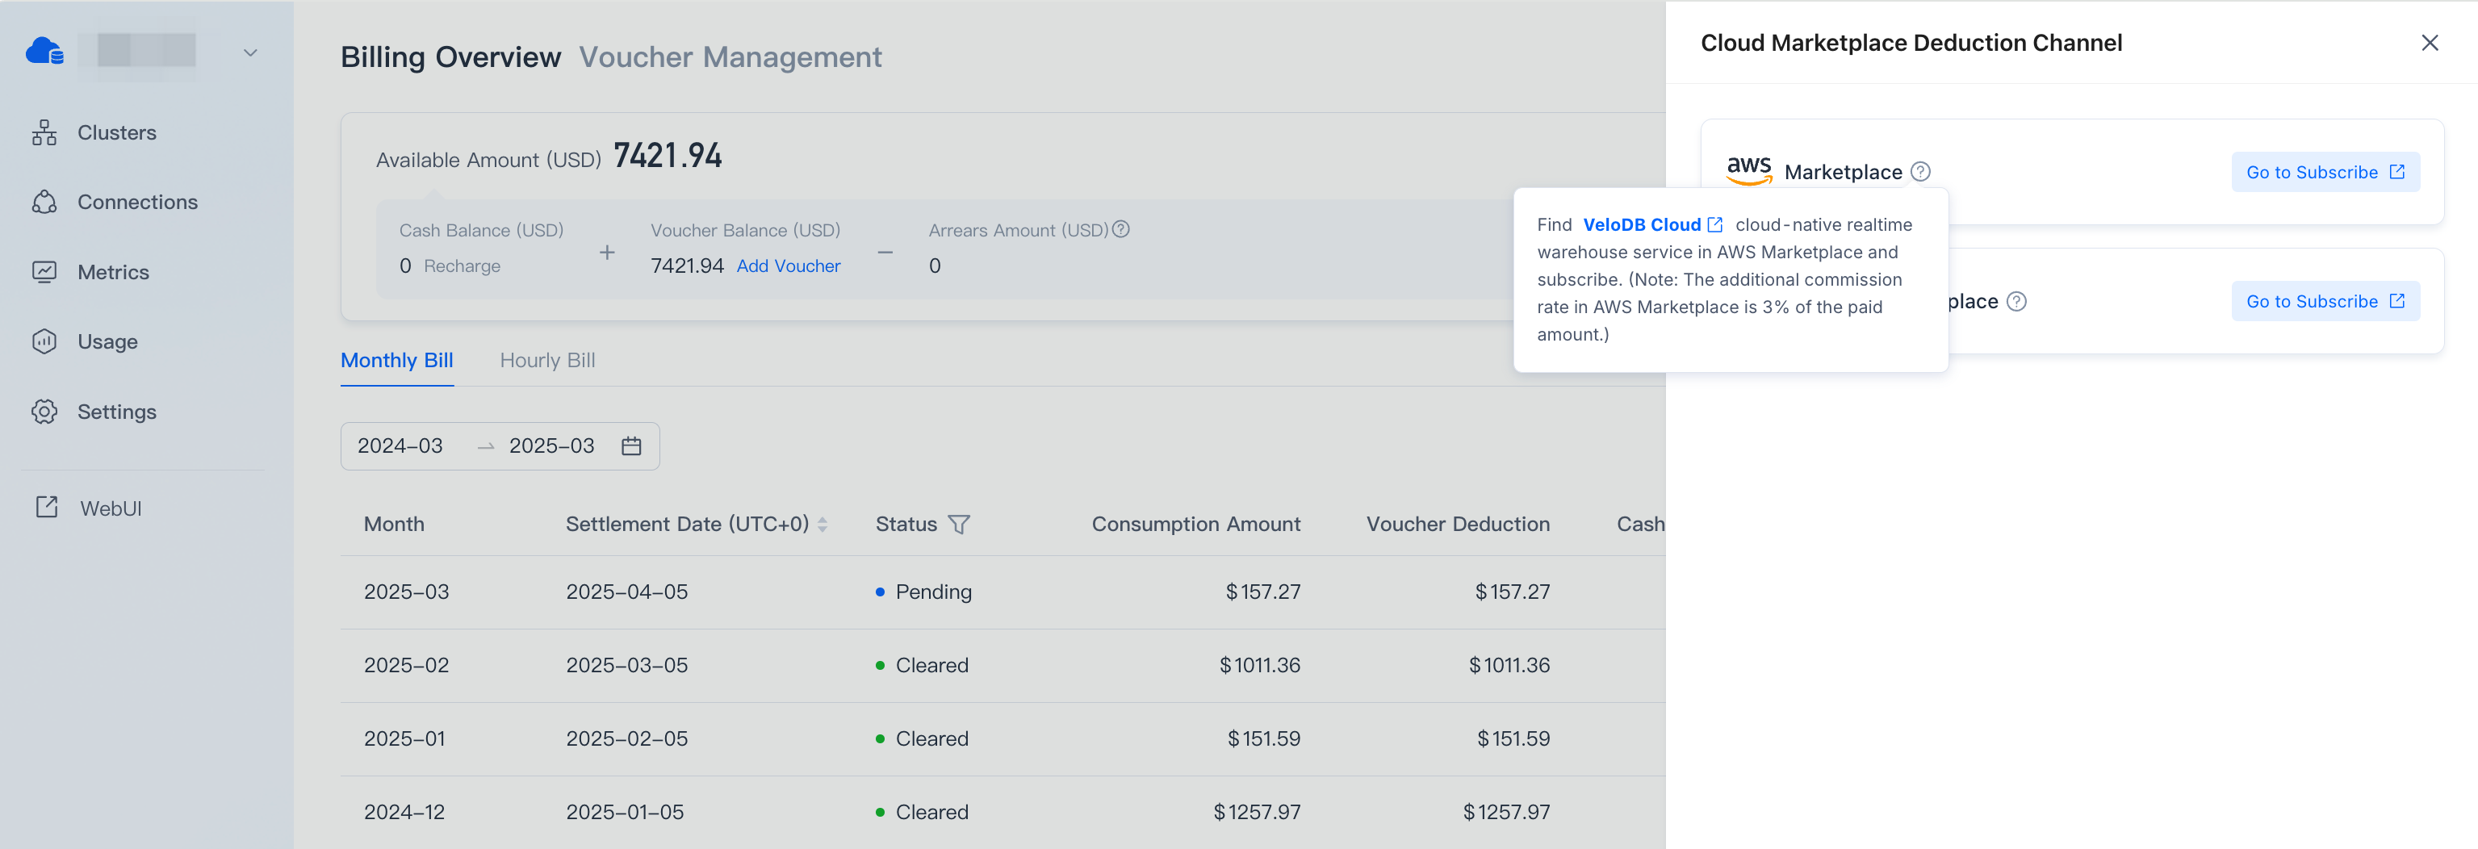Click the Recharge link under Cash Balance
The width and height of the screenshot is (2478, 849).
click(462, 266)
